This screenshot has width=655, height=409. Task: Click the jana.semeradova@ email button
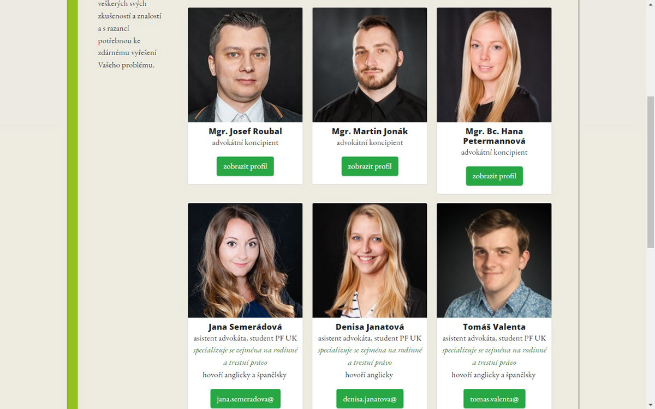tap(245, 399)
